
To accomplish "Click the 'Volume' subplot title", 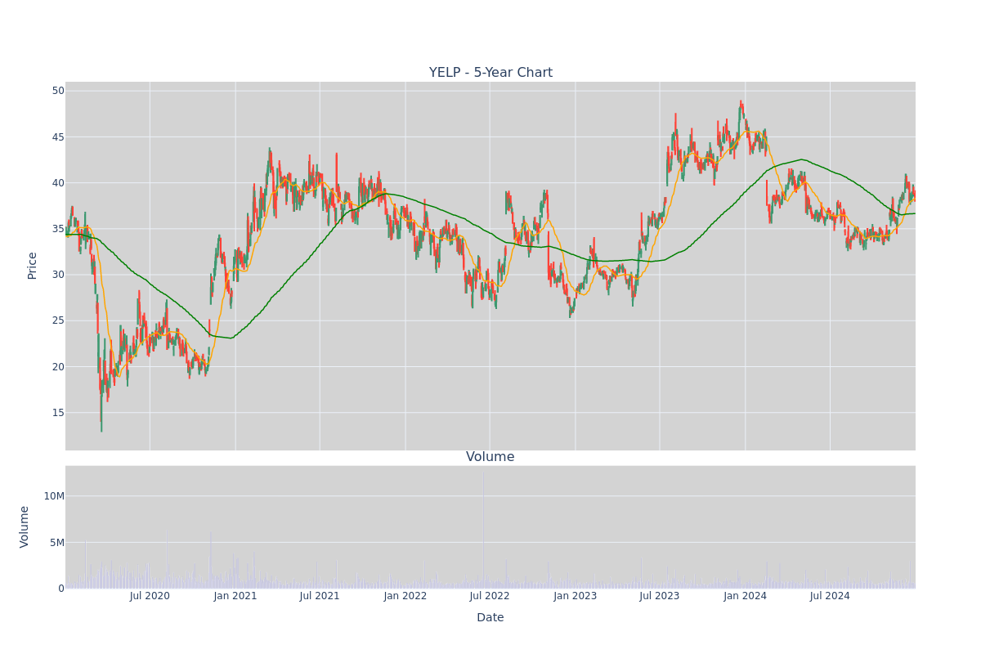I will pyautogui.click(x=490, y=457).
